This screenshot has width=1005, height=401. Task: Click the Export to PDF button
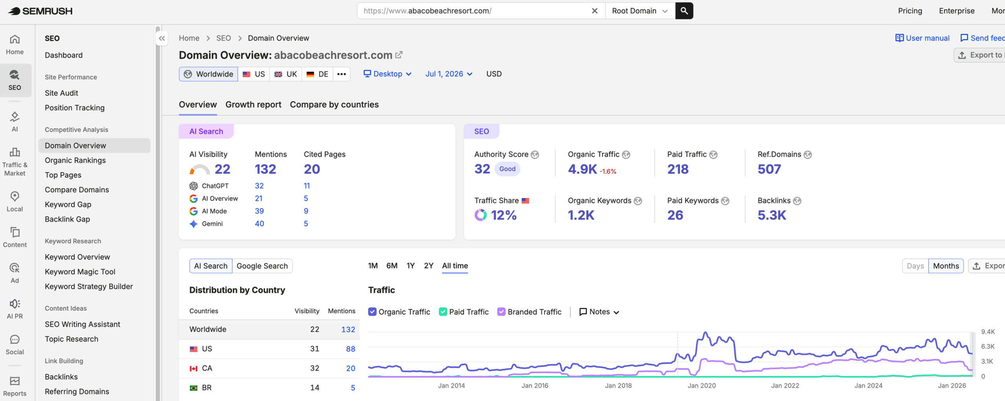[x=979, y=55]
